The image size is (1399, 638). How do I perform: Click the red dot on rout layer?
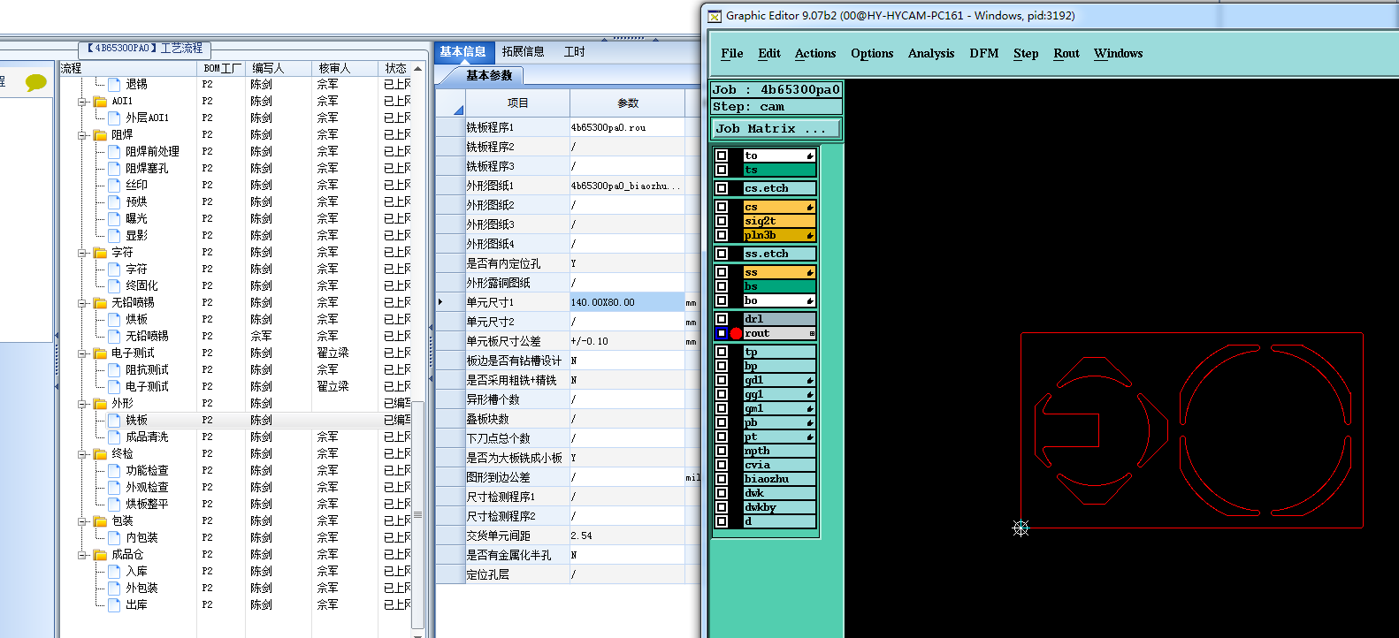pyautogui.click(x=736, y=334)
